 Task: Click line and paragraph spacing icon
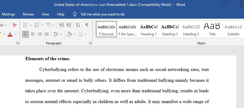point(56,34)
